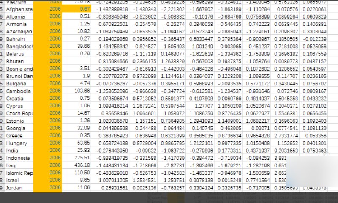Select the Greece country cell
The height and width of the screenshot is (203, 338).
18,135
